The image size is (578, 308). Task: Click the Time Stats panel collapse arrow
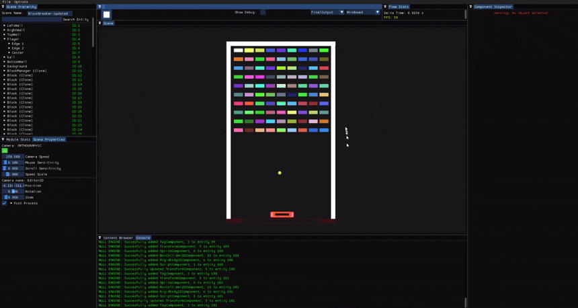pyautogui.click(x=385, y=7)
